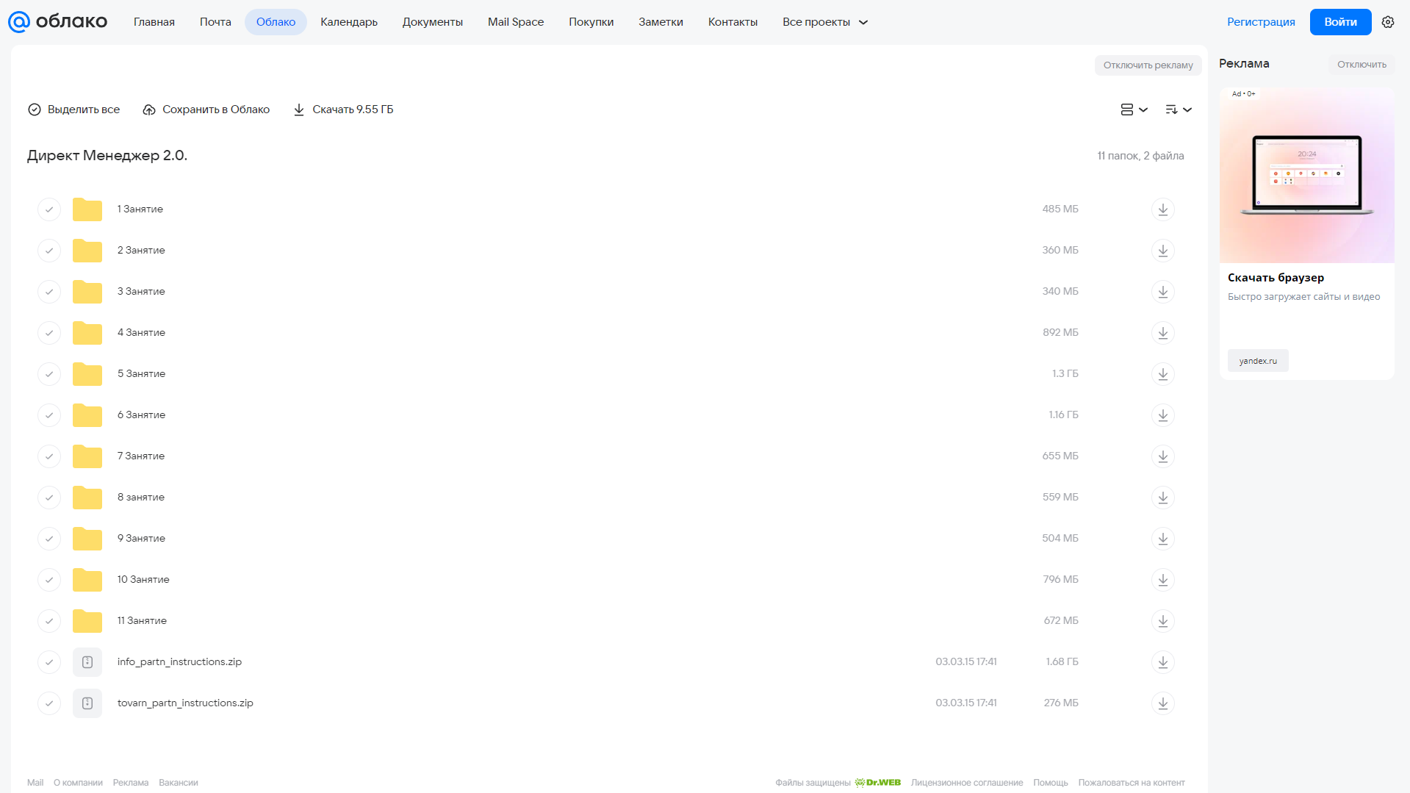Viewport: 1410px width, 793px height.
Task: Click Сохранить в Облако
Action: click(206, 110)
